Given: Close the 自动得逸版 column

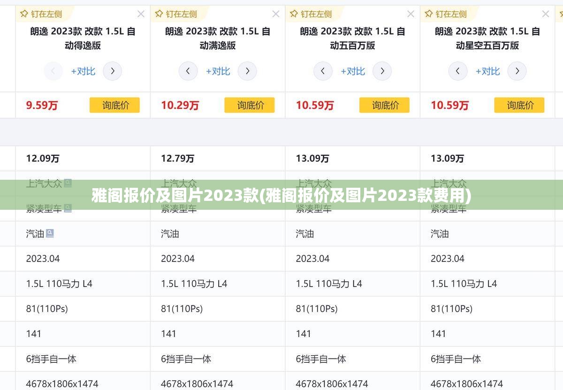Looking at the screenshot, I should (141, 14).
